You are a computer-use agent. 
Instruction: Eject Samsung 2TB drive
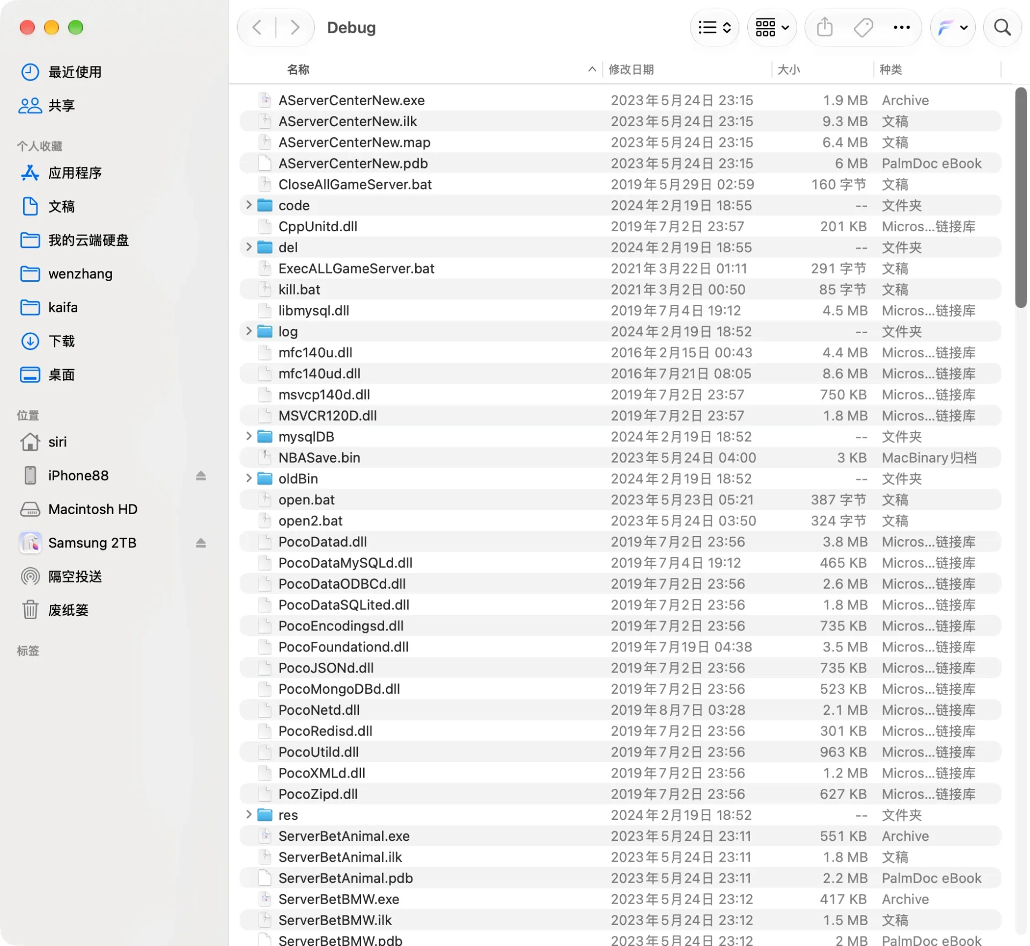pos(201,543)
